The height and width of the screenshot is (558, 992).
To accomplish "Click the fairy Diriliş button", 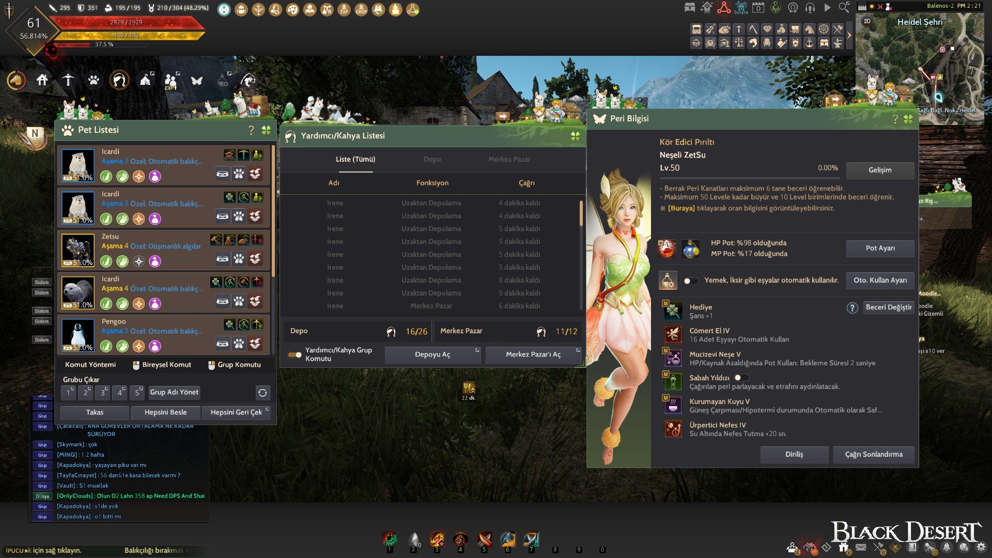I will [x=794, y=455].
